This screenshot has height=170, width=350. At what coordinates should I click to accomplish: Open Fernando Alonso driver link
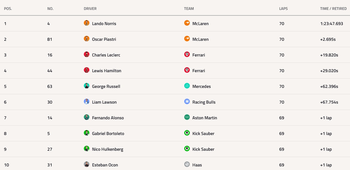coord(108,118)
